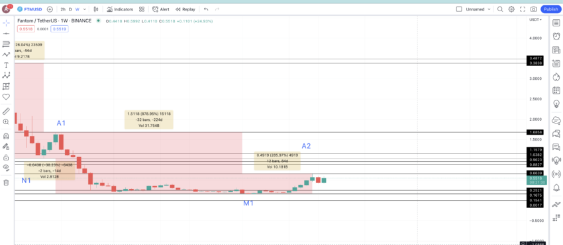Enter fullscreen mode

click(523, 9)
